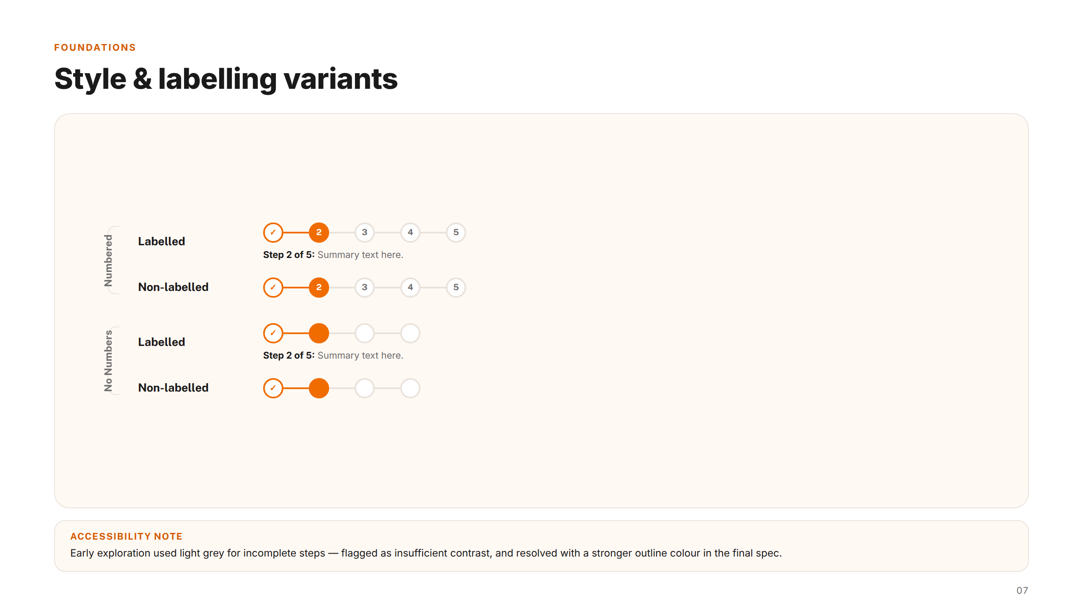This screenshot has width=1083, height=609.
Task: Click completed checkmark step in numbered labelled stepper
Action: coord(273,232)
